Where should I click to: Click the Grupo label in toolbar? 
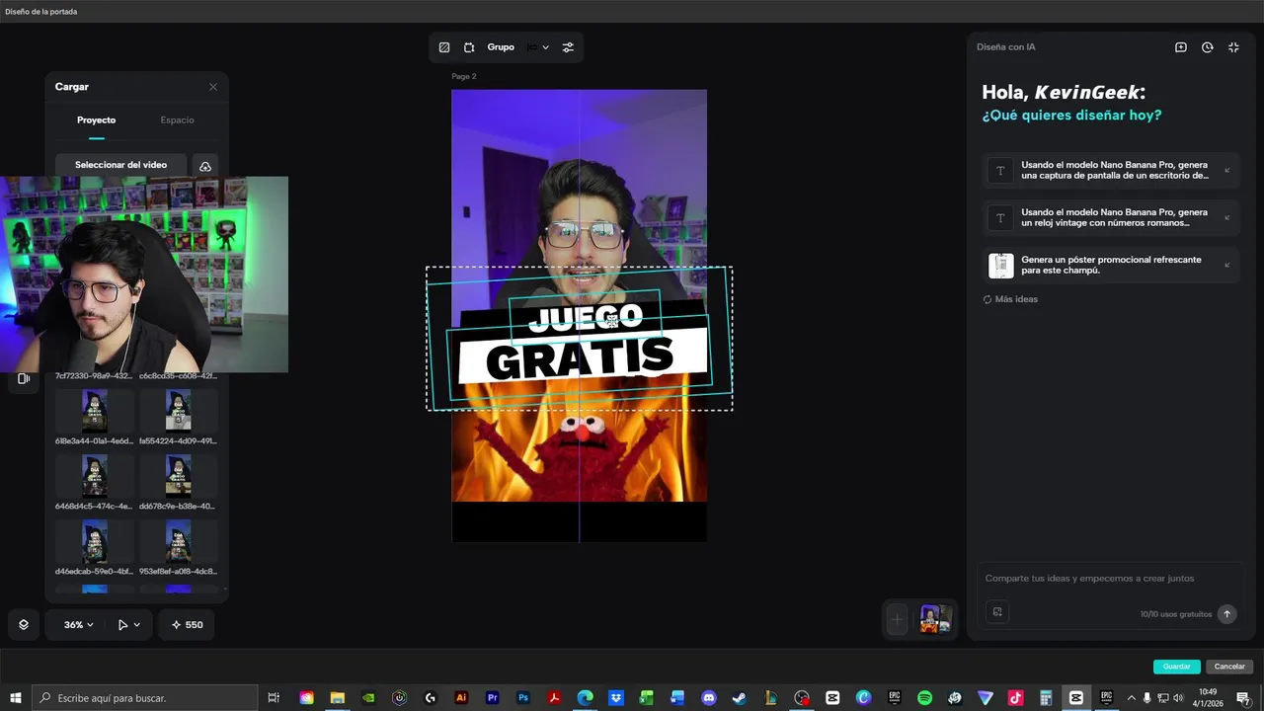point(501,47)
